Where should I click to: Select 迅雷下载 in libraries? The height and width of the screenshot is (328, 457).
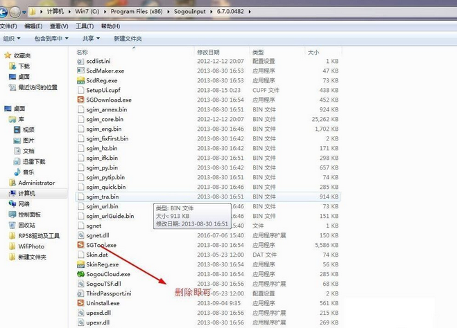click(34, 161)
